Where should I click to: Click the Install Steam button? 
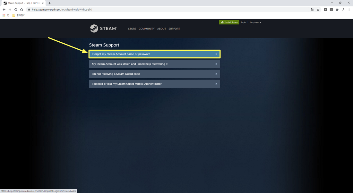coord(229,22)
